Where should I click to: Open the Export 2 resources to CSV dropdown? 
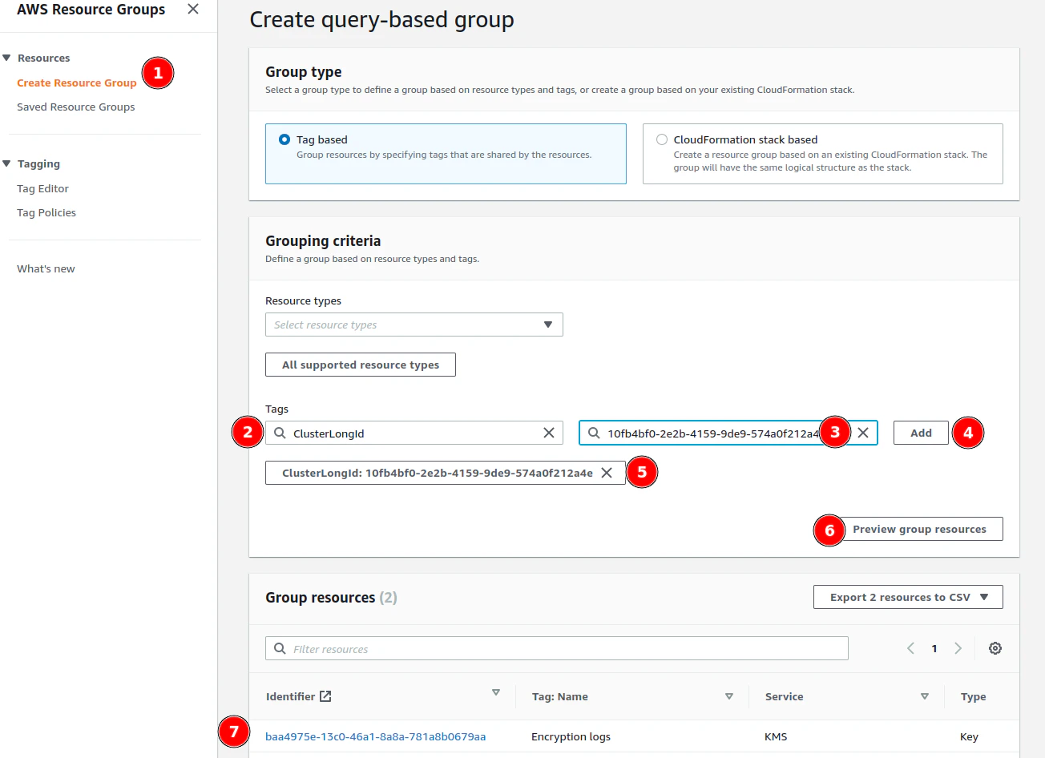click(x=907, y=596)
